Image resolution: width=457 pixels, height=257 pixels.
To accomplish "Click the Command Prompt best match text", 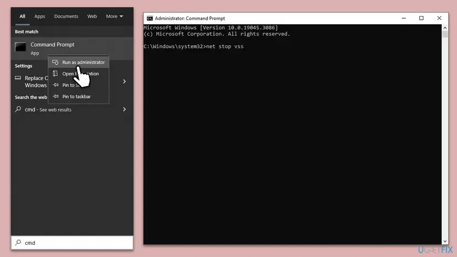I will coord(52,45).
